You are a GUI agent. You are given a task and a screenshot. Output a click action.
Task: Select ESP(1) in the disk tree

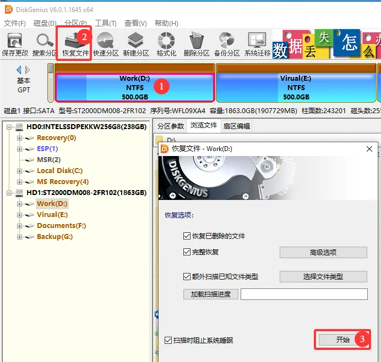point(47,149)
